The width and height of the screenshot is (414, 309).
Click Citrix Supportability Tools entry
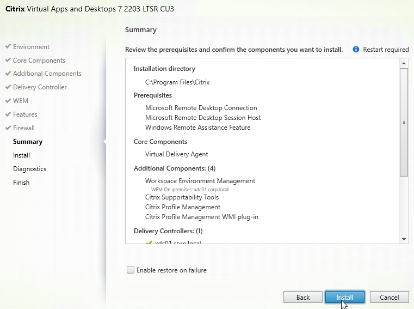coord(182,197)
